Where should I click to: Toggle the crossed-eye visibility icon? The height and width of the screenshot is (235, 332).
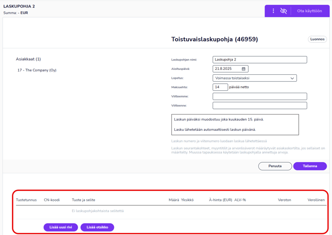283,11
